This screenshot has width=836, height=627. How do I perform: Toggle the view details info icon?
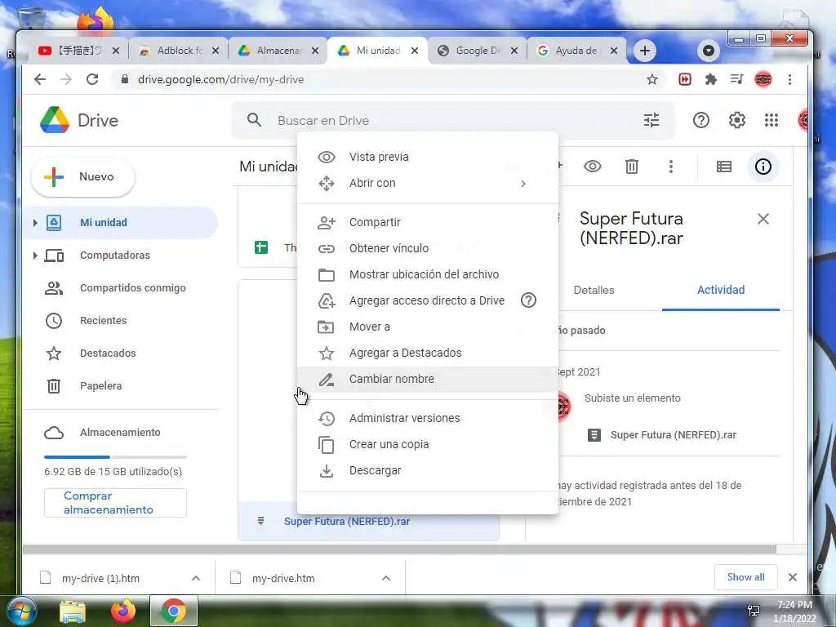tap(763, 167)
